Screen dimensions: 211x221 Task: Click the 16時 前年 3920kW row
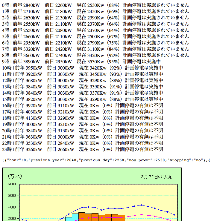tap(83, 105)
